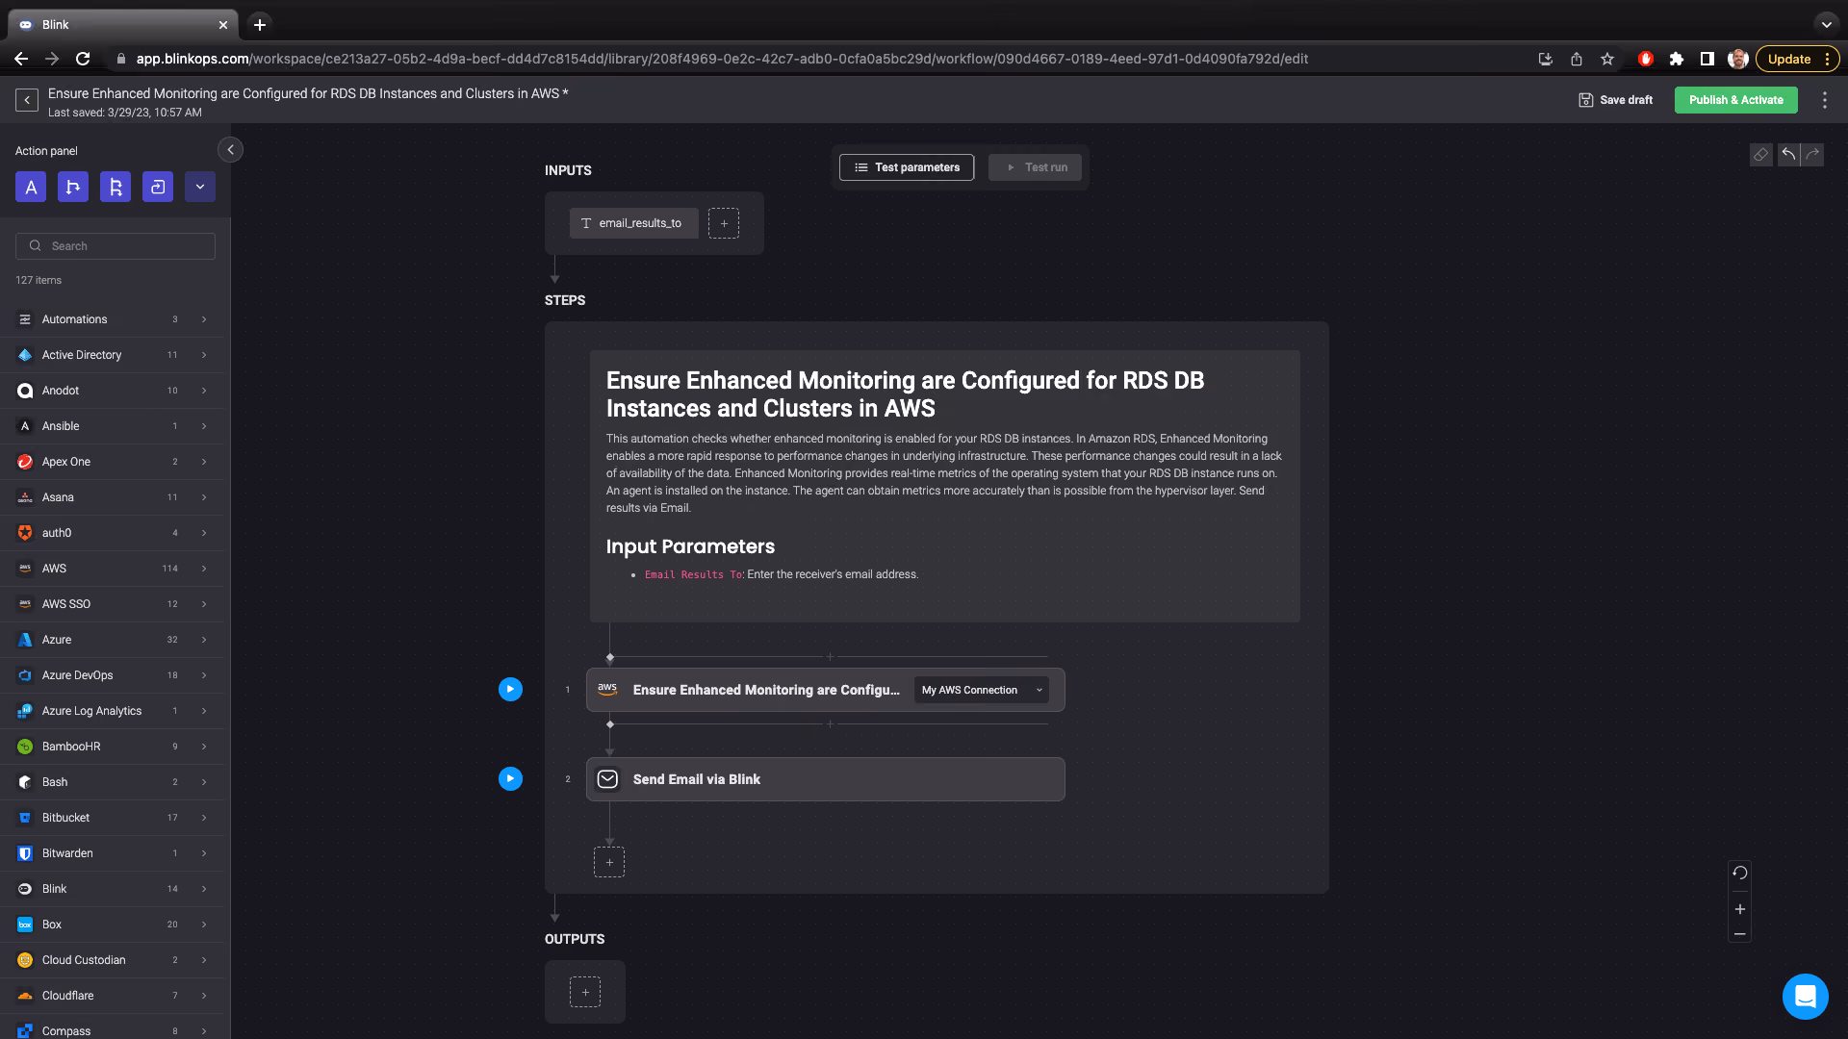Click the Azure logo icon
This screenshot has width=1848, height=1039.
click(x=25, y=640)
